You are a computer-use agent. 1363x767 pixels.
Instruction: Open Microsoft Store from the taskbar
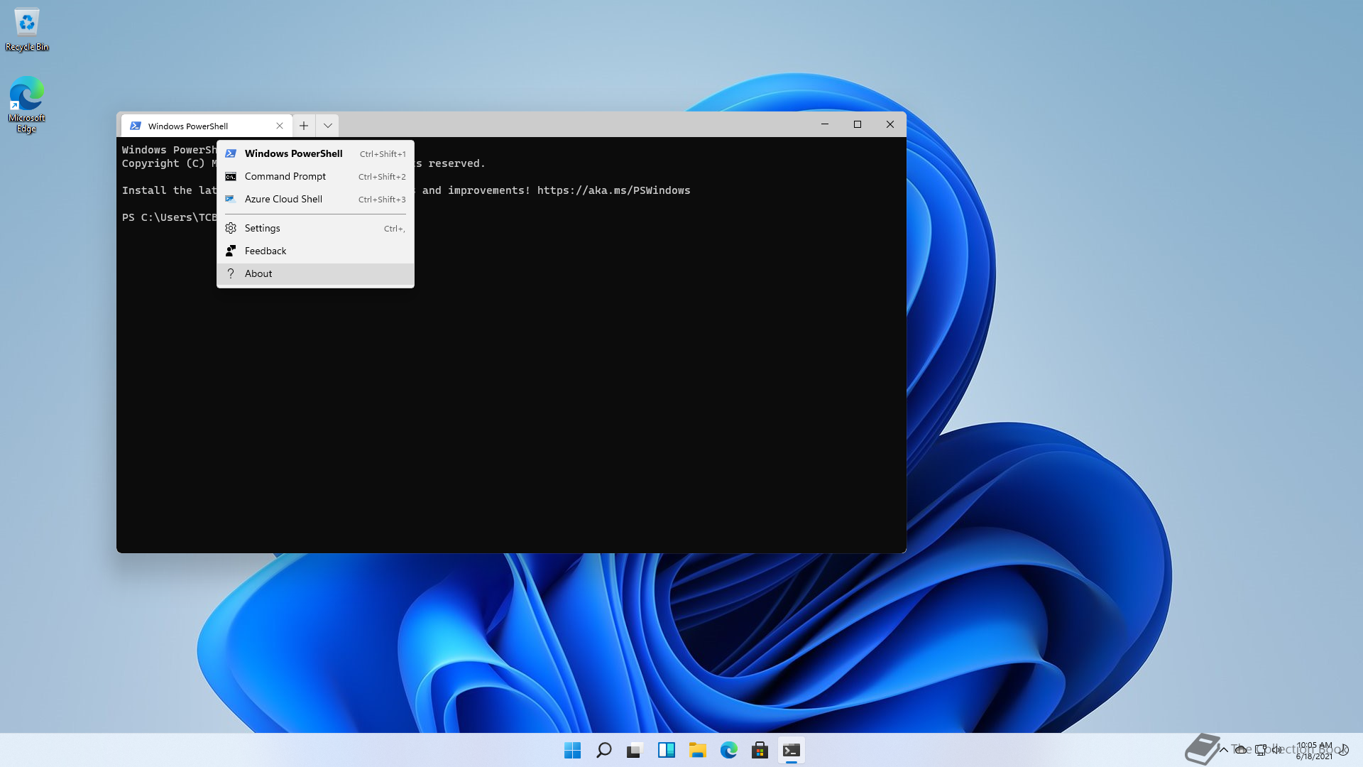click(760, 750)
